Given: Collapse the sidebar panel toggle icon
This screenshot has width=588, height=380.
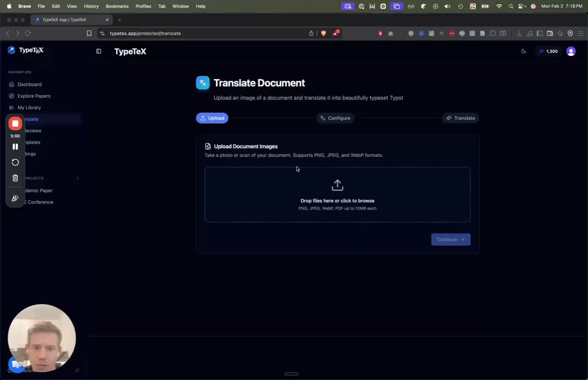Looking at the screenshot, I should point(99,51).
